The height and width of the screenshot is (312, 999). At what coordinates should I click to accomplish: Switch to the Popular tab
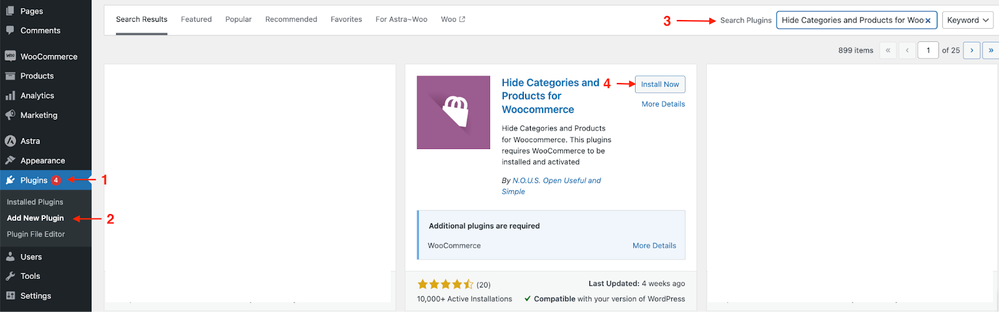pyautogui.click(x=239, y=19)
